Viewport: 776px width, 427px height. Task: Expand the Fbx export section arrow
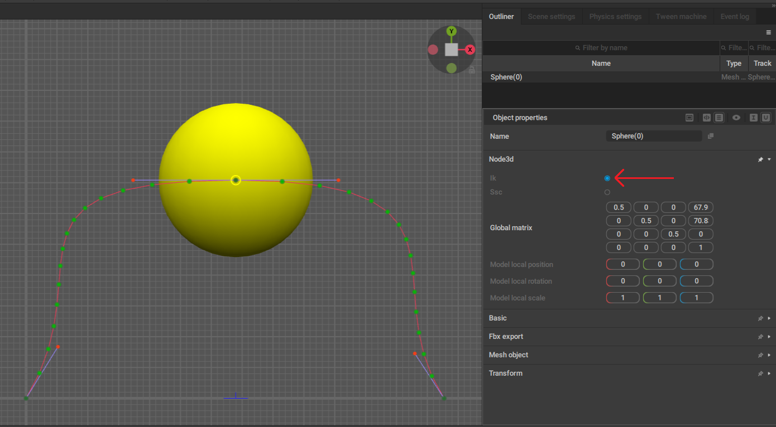pos(769,337)
